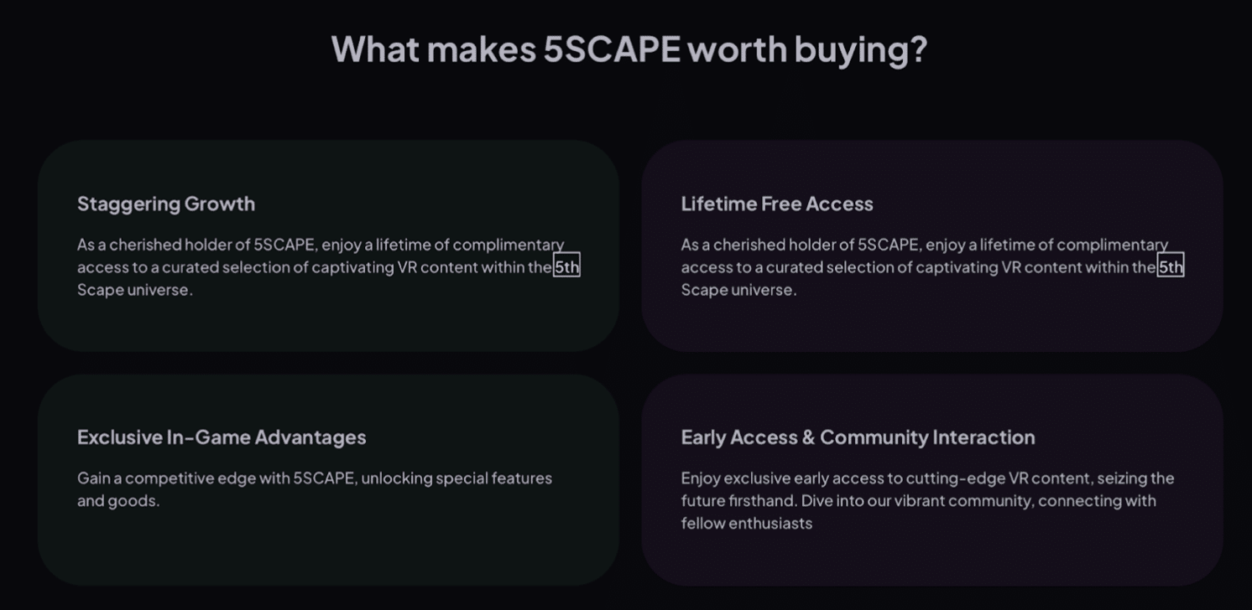This screenshot has height=610, width=1252.
Task: Click "worth buying?" in the page headline
Action: pyautogui.click(x=807, y=51)
